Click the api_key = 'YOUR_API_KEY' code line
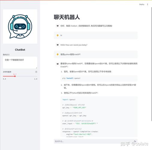Viewport: 152px width, 150px height. (x=74, y=108)
